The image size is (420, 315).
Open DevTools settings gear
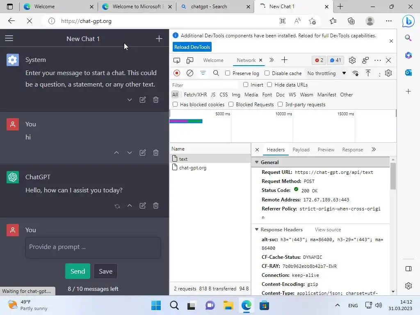[x=352, y=60]
